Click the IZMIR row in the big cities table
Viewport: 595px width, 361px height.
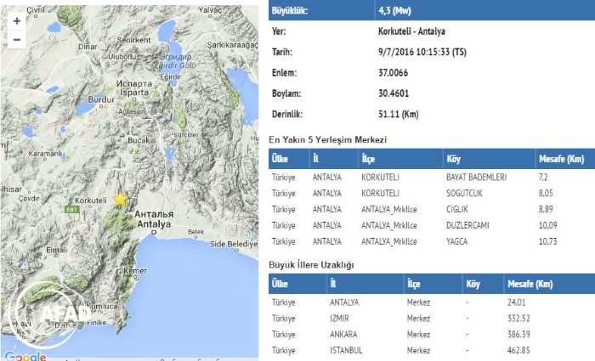(431, 318)
